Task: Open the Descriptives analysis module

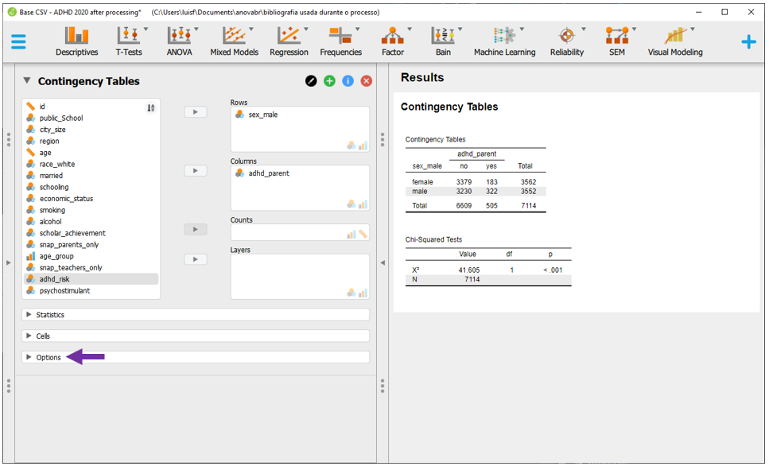Action: (76, 41)
